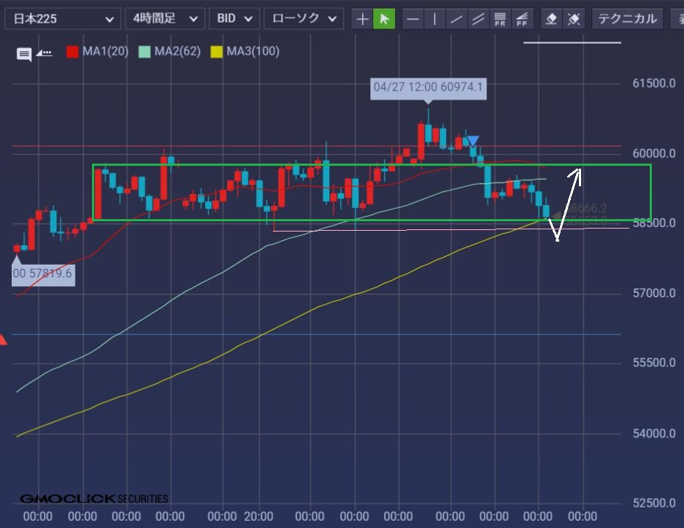The width and height of the screenshot is (684, 528).
Task: Activate the green arrow pointer tool
Action: [384, 19]
